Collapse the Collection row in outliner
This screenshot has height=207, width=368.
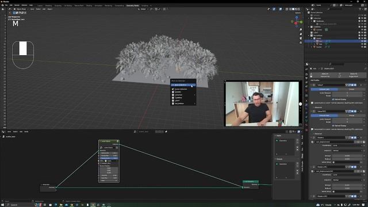pos(309,18)
